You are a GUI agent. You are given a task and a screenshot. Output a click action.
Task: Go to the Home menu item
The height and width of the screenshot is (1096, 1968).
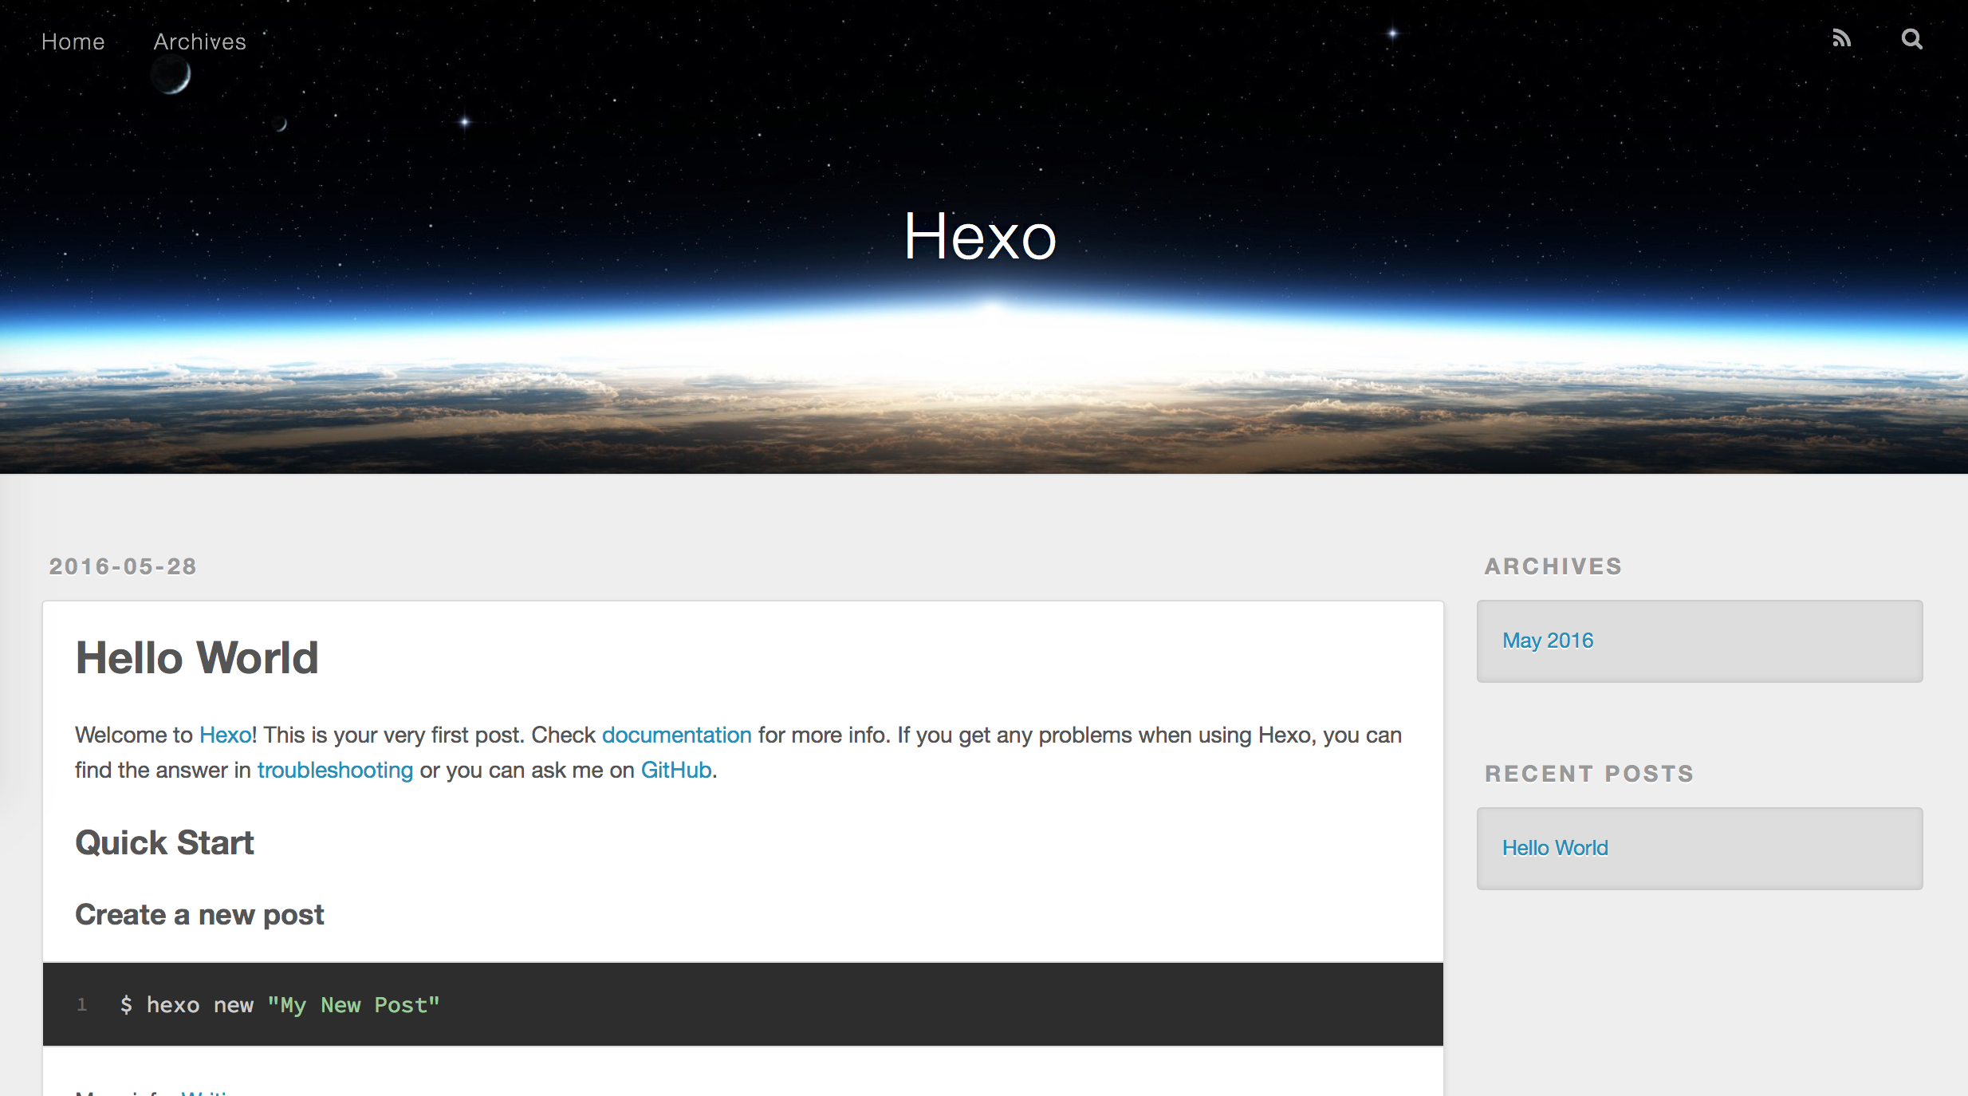73,41
